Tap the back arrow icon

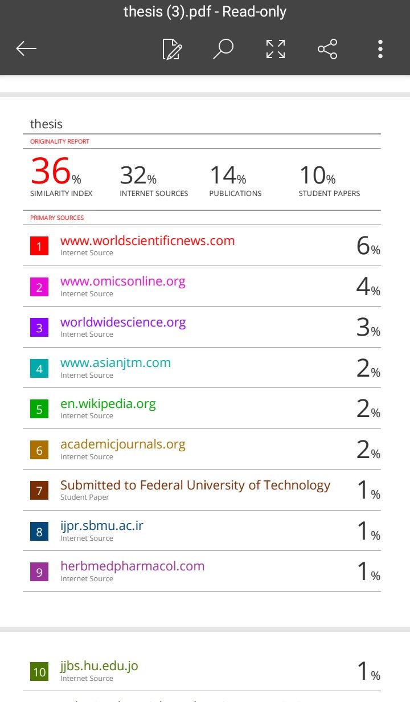[x=26, y=49]
